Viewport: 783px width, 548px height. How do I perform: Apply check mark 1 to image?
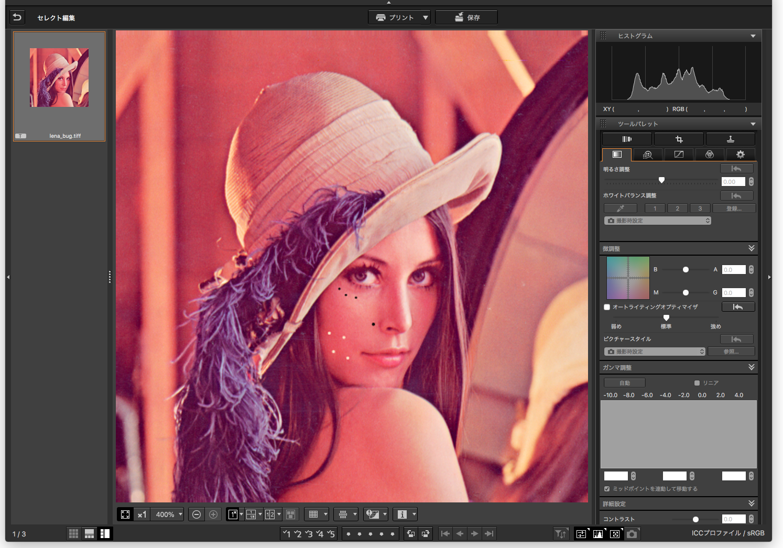[x=287, y=534]
